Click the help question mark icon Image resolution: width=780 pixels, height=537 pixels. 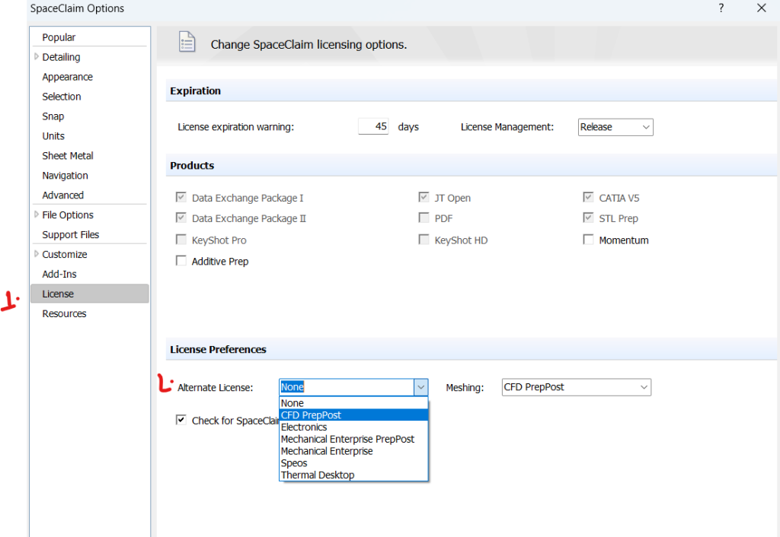coord(721,8)
